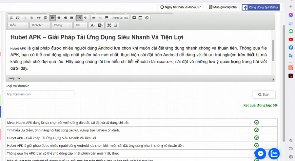Screen dimensions: 295x161
Task: Toggle align right
Action: point(65,18)
